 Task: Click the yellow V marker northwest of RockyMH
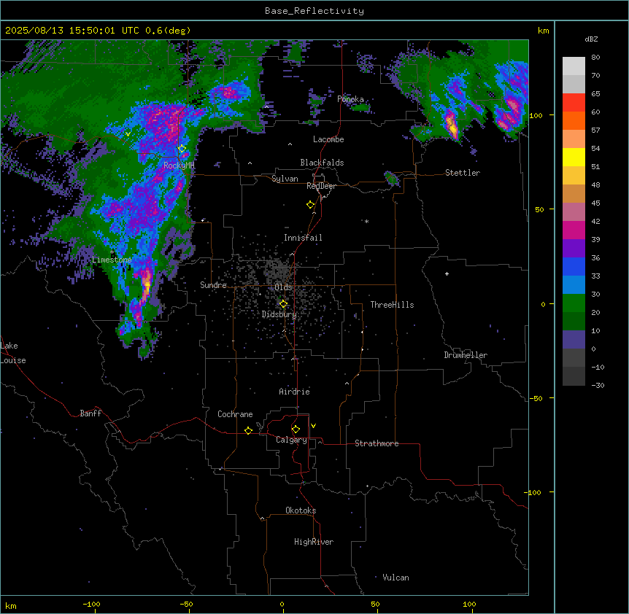coord(128,134)
